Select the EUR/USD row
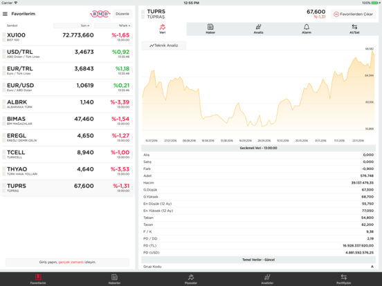382x286 pixels. pyautogui.click(x=68, y=87)
